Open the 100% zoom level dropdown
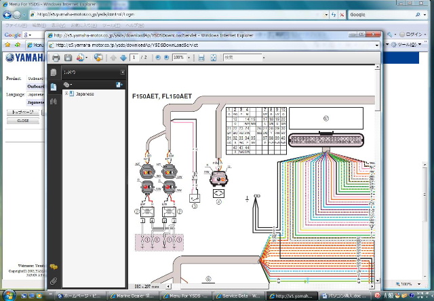The image size is (434, 301). 189,58
